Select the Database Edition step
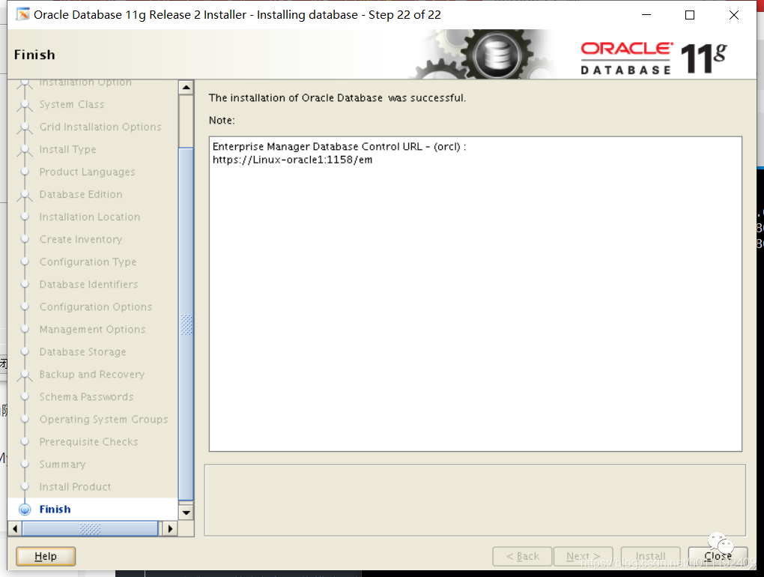The width and height of the screenshot is (764, 577). click(x=81, y=194)
